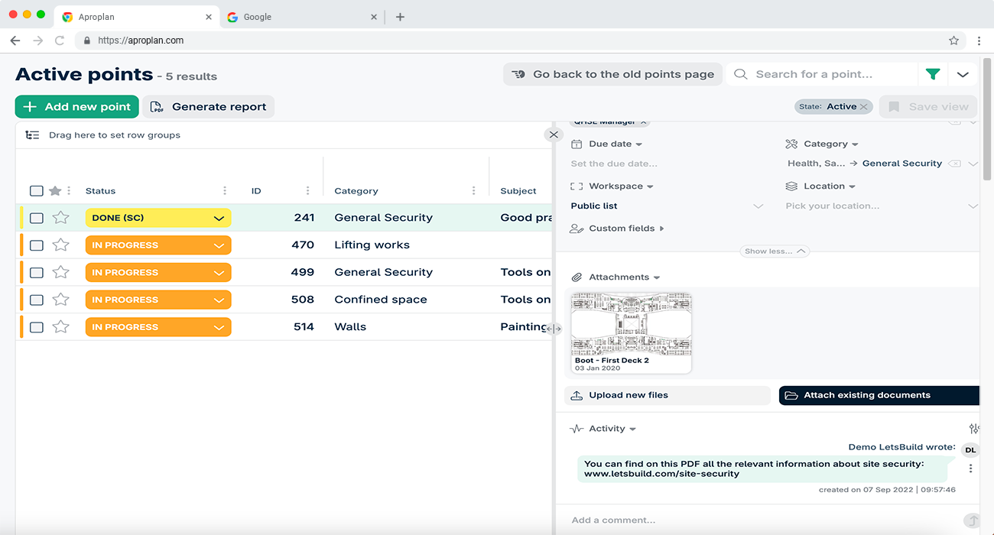Click Status column menu icon
Image resolution: width=994 pixels, height=535 pixels.
(224, 191)
